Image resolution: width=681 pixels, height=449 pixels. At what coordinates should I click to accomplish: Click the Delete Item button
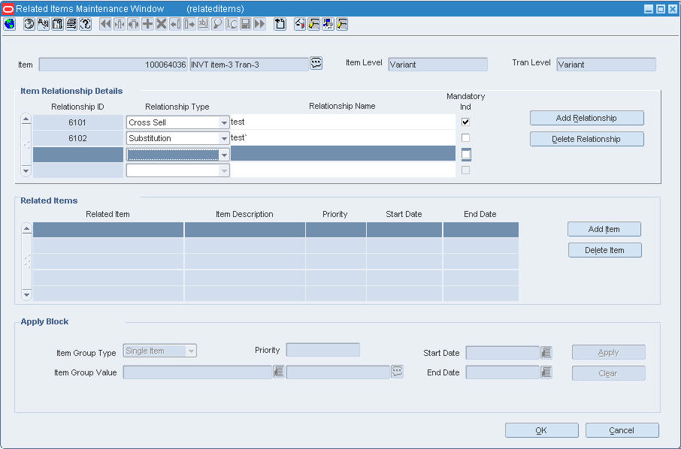coord(604,250)
